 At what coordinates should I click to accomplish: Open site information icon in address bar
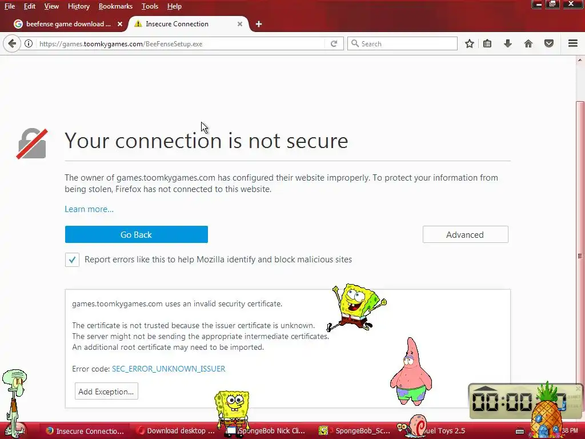[x=29, y=43]
